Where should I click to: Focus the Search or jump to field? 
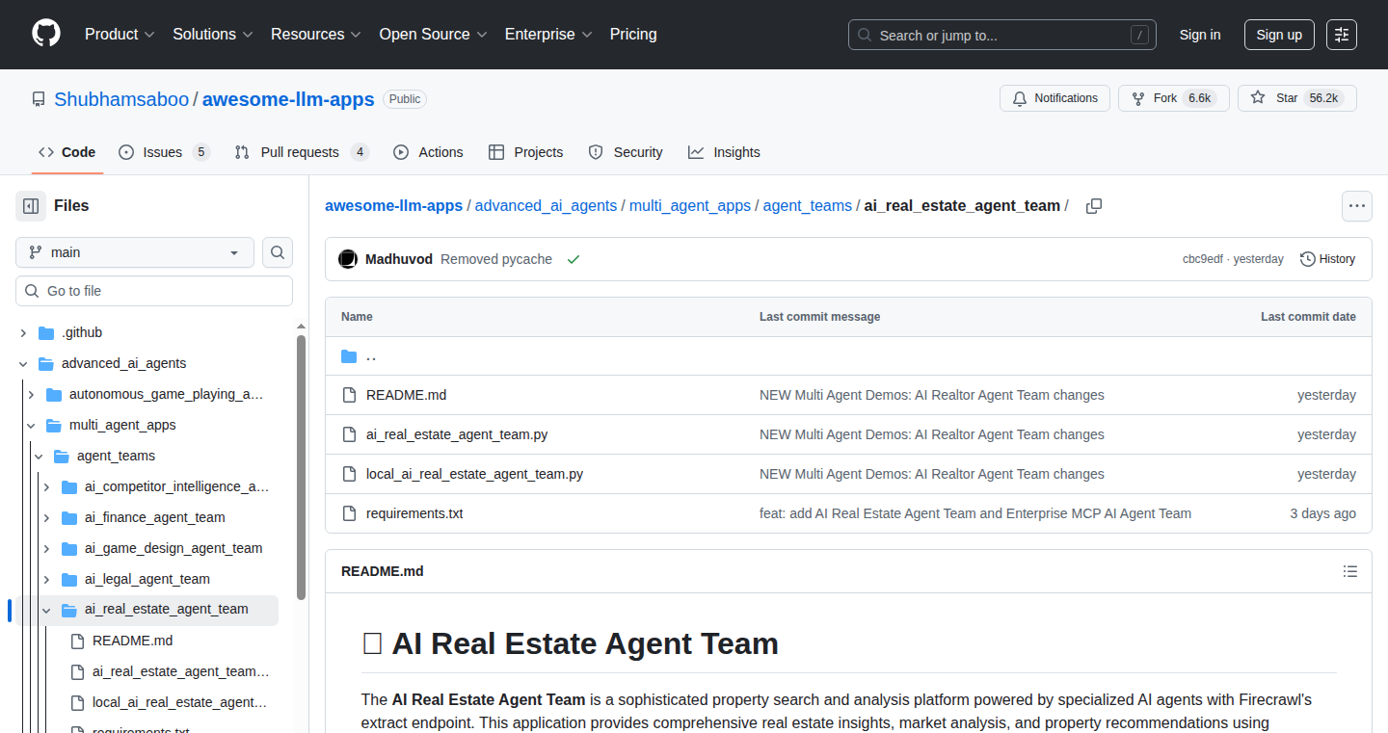coord(1002,35)
